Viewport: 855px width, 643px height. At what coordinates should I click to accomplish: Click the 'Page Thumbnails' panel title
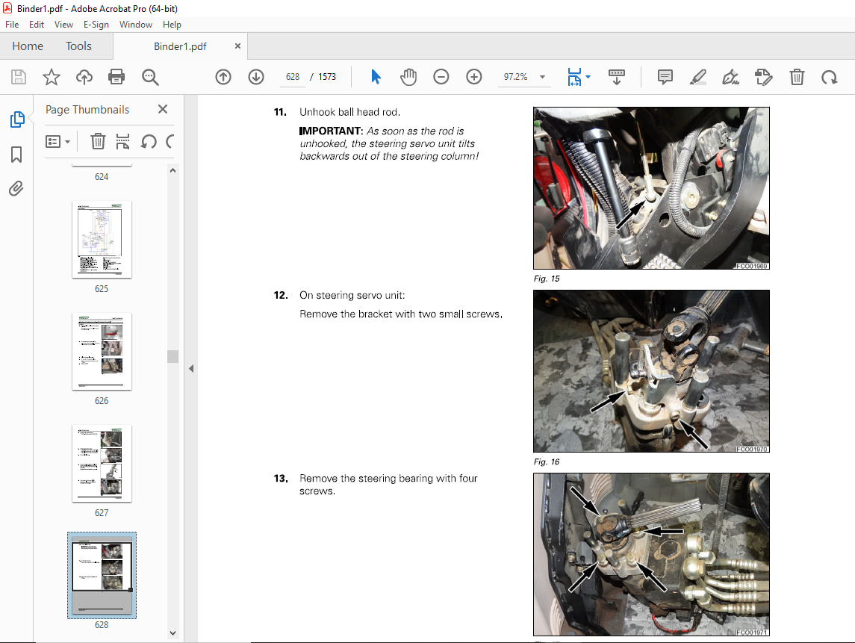coord(87,110)
